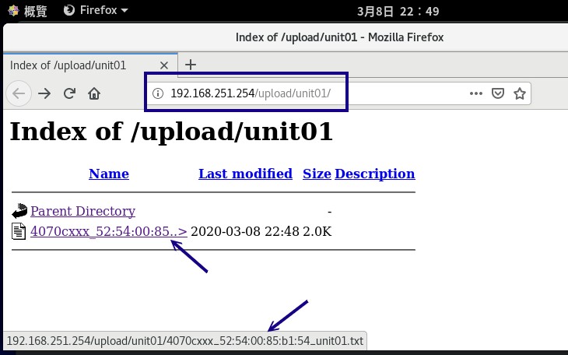Open the 概覽 activities overview
Screen dimensions: 568x355
(x=27, y=10)
